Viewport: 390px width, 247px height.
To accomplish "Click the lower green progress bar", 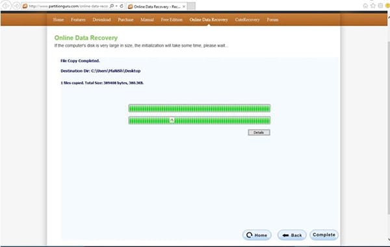I will (200, 121).
